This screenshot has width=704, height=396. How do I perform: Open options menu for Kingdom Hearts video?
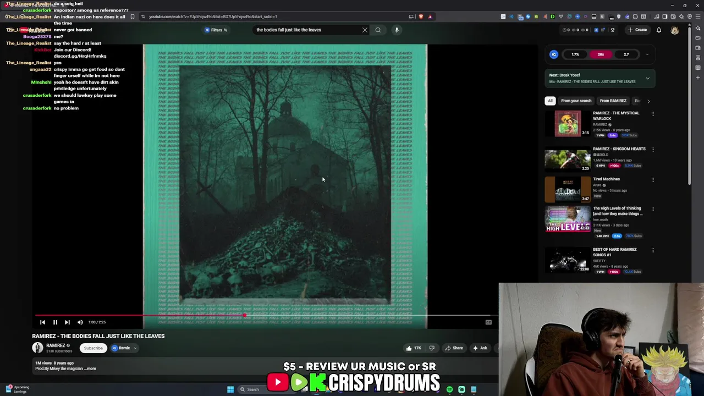pos(653,150)
